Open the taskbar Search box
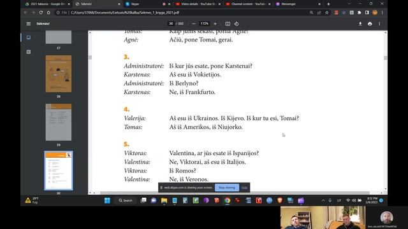The height and width of the screenshot is (229, 408). [x=126, y=200]
